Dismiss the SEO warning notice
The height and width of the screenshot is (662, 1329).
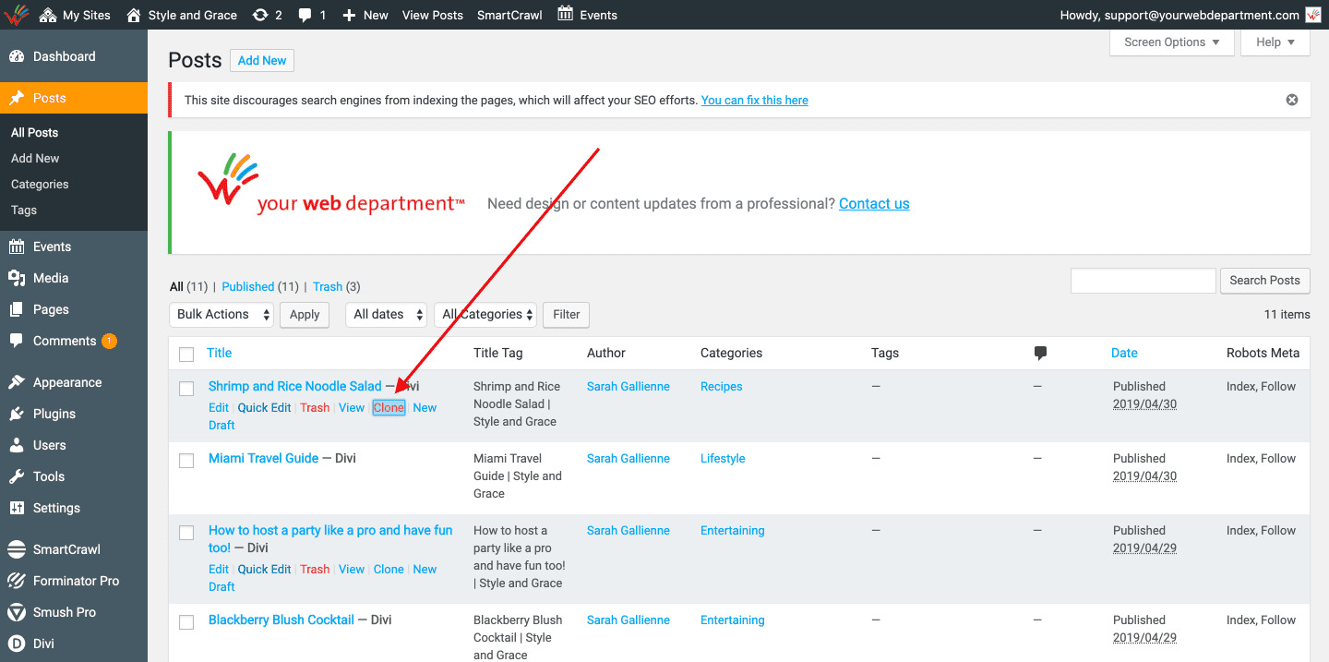point(1292,100)
